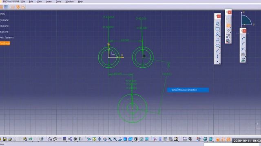The width and height of the screenshot is (261, 146).
Task: Expand the Ellipse tool flyout arrow
Action: [220, 47]
